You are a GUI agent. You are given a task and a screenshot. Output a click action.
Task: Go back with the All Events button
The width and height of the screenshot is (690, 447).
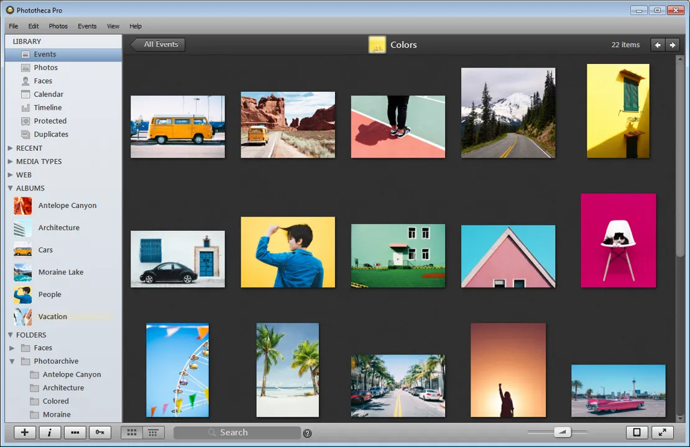tap(157, 45)
